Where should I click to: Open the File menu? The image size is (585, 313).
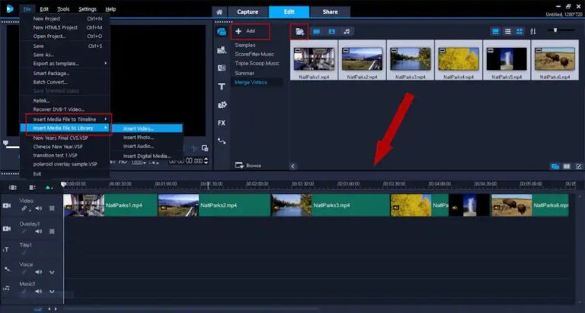click(27, 9)
